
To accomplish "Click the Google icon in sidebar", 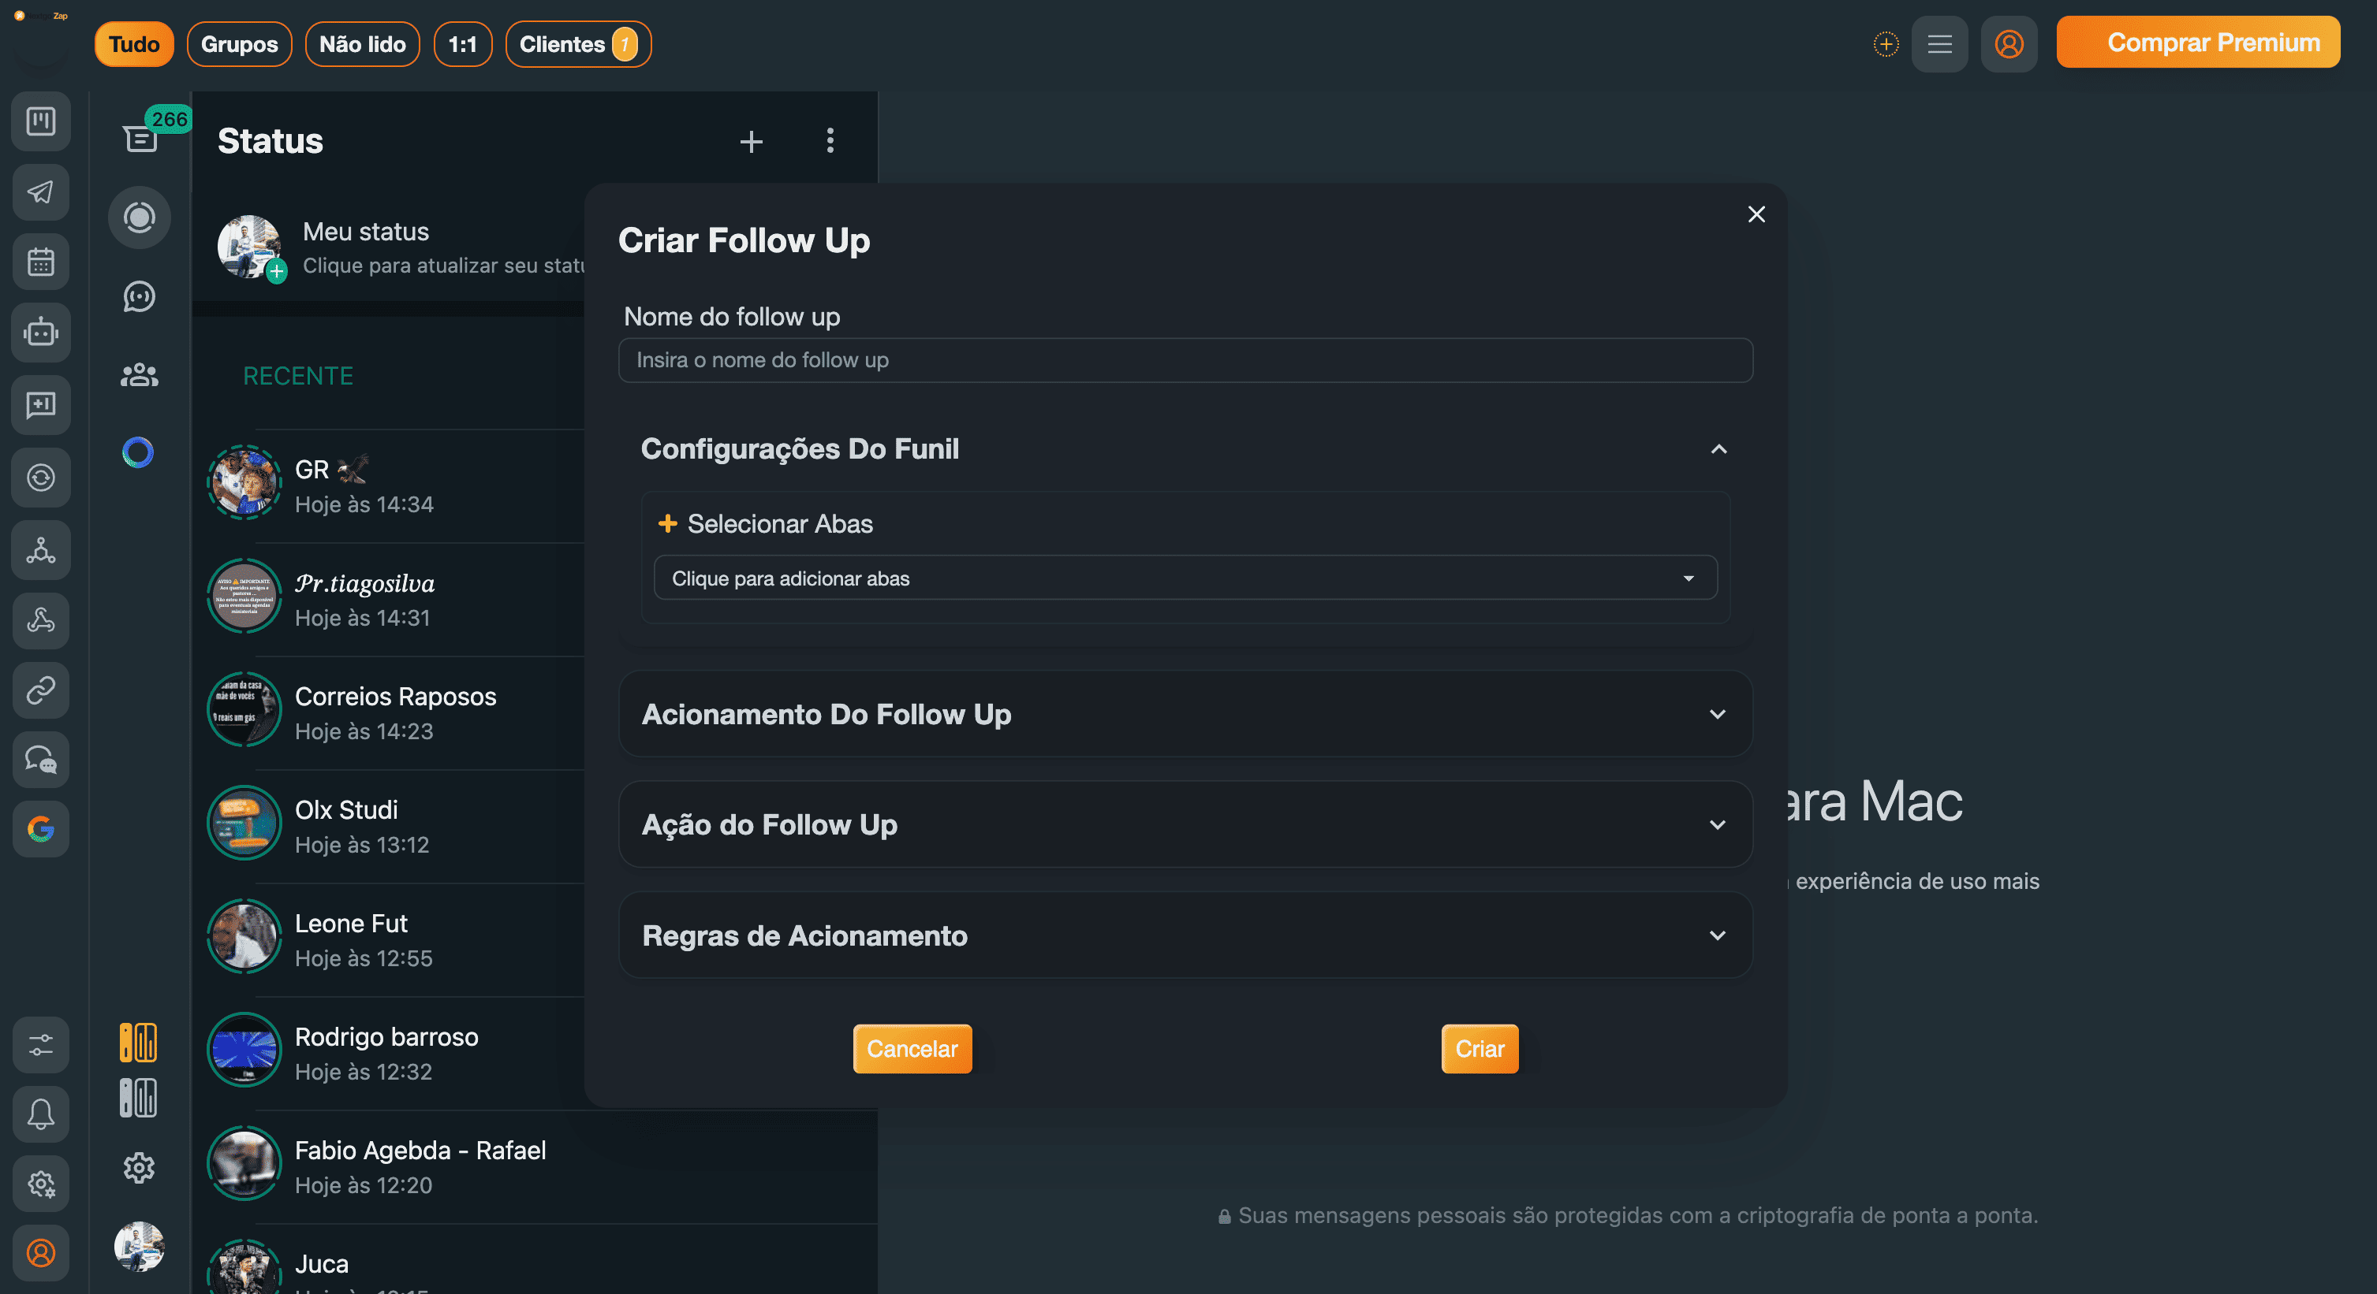I will [40, 829].
